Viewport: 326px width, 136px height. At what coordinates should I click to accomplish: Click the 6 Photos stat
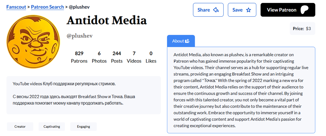click(x=99, y=57)
